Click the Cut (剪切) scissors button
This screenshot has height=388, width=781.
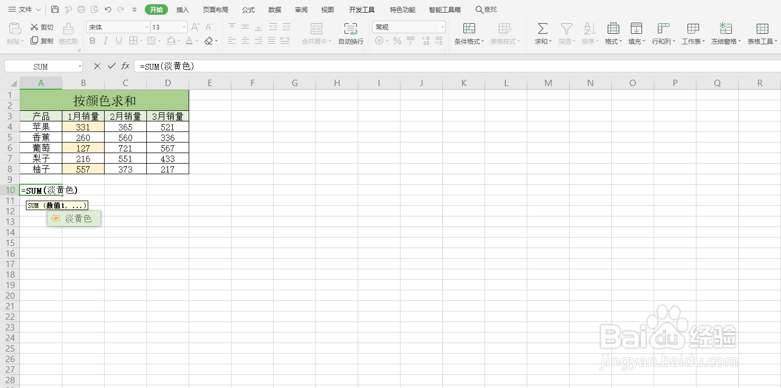(42, 27)
